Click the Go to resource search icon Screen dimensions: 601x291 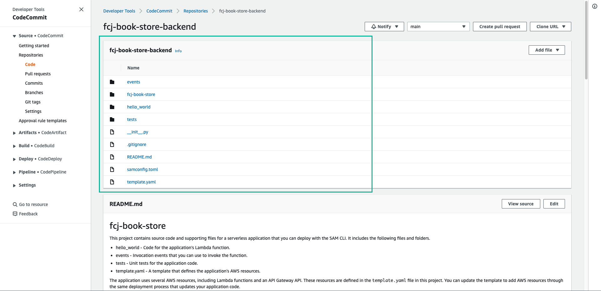coord(15,204)
